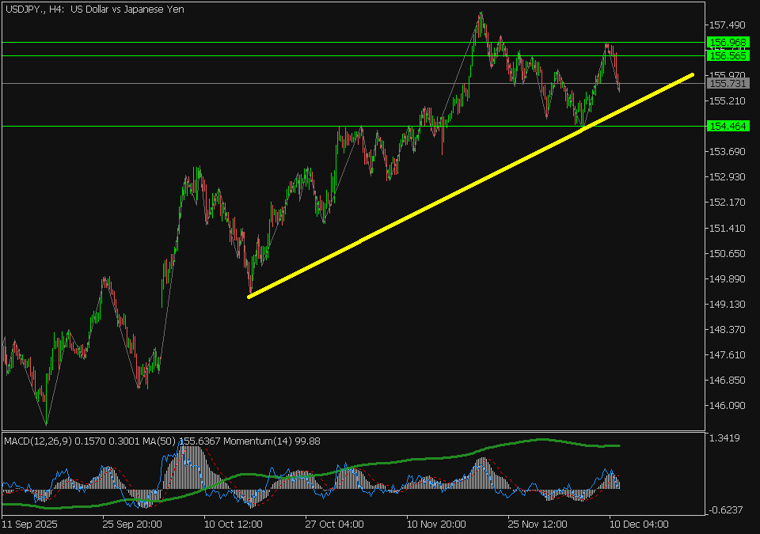The height and width of the screenshot is (534, 760).
Task: Click the 157.490 price axis value
Action: pyautogui.click(x=727, y=25)
